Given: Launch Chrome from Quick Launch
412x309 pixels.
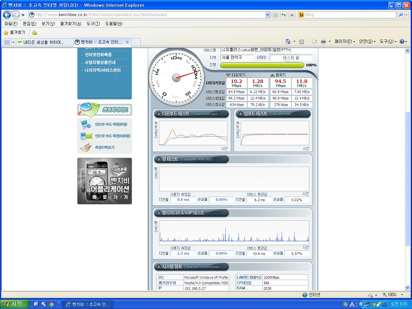Looking at the screenshot, I should (51, 304).
